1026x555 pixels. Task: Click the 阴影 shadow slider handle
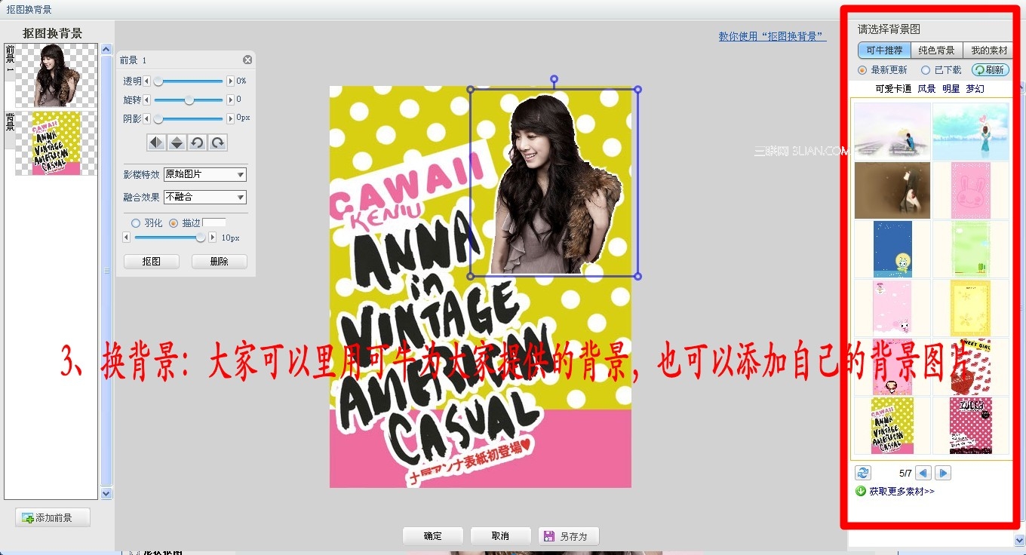pyautogui.click(x=158, y=118)
